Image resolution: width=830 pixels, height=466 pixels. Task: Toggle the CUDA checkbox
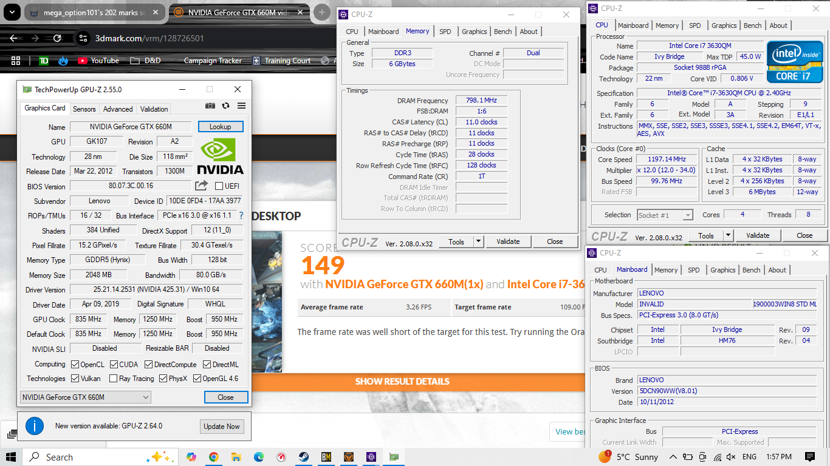(114, 365)
